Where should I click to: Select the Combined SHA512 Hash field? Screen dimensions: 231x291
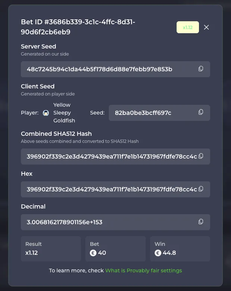click(x=115, y=156)
